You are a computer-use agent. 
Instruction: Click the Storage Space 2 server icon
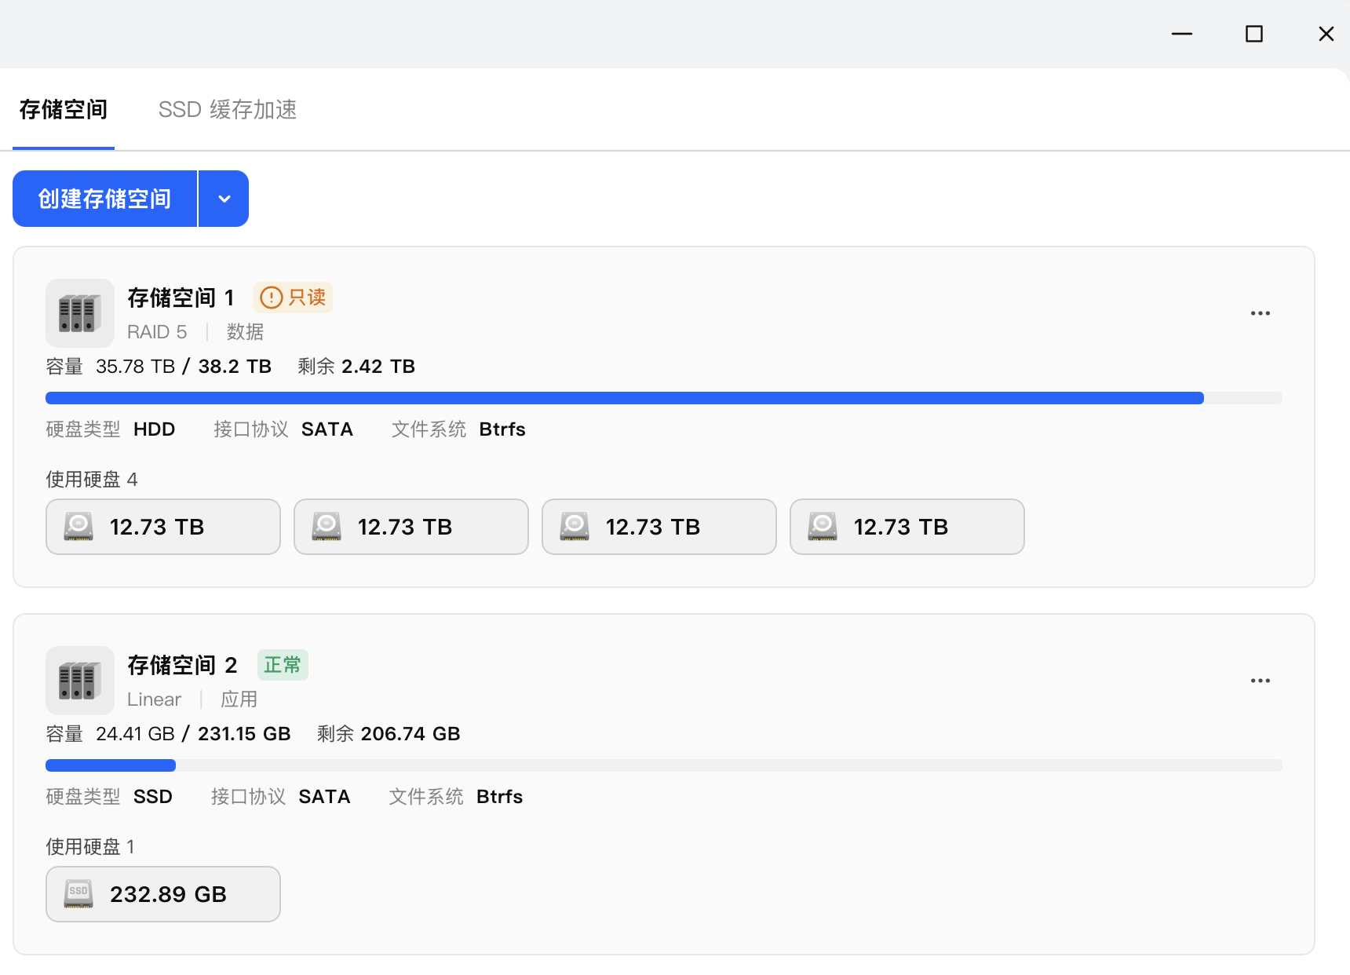[x=80, y=681]
